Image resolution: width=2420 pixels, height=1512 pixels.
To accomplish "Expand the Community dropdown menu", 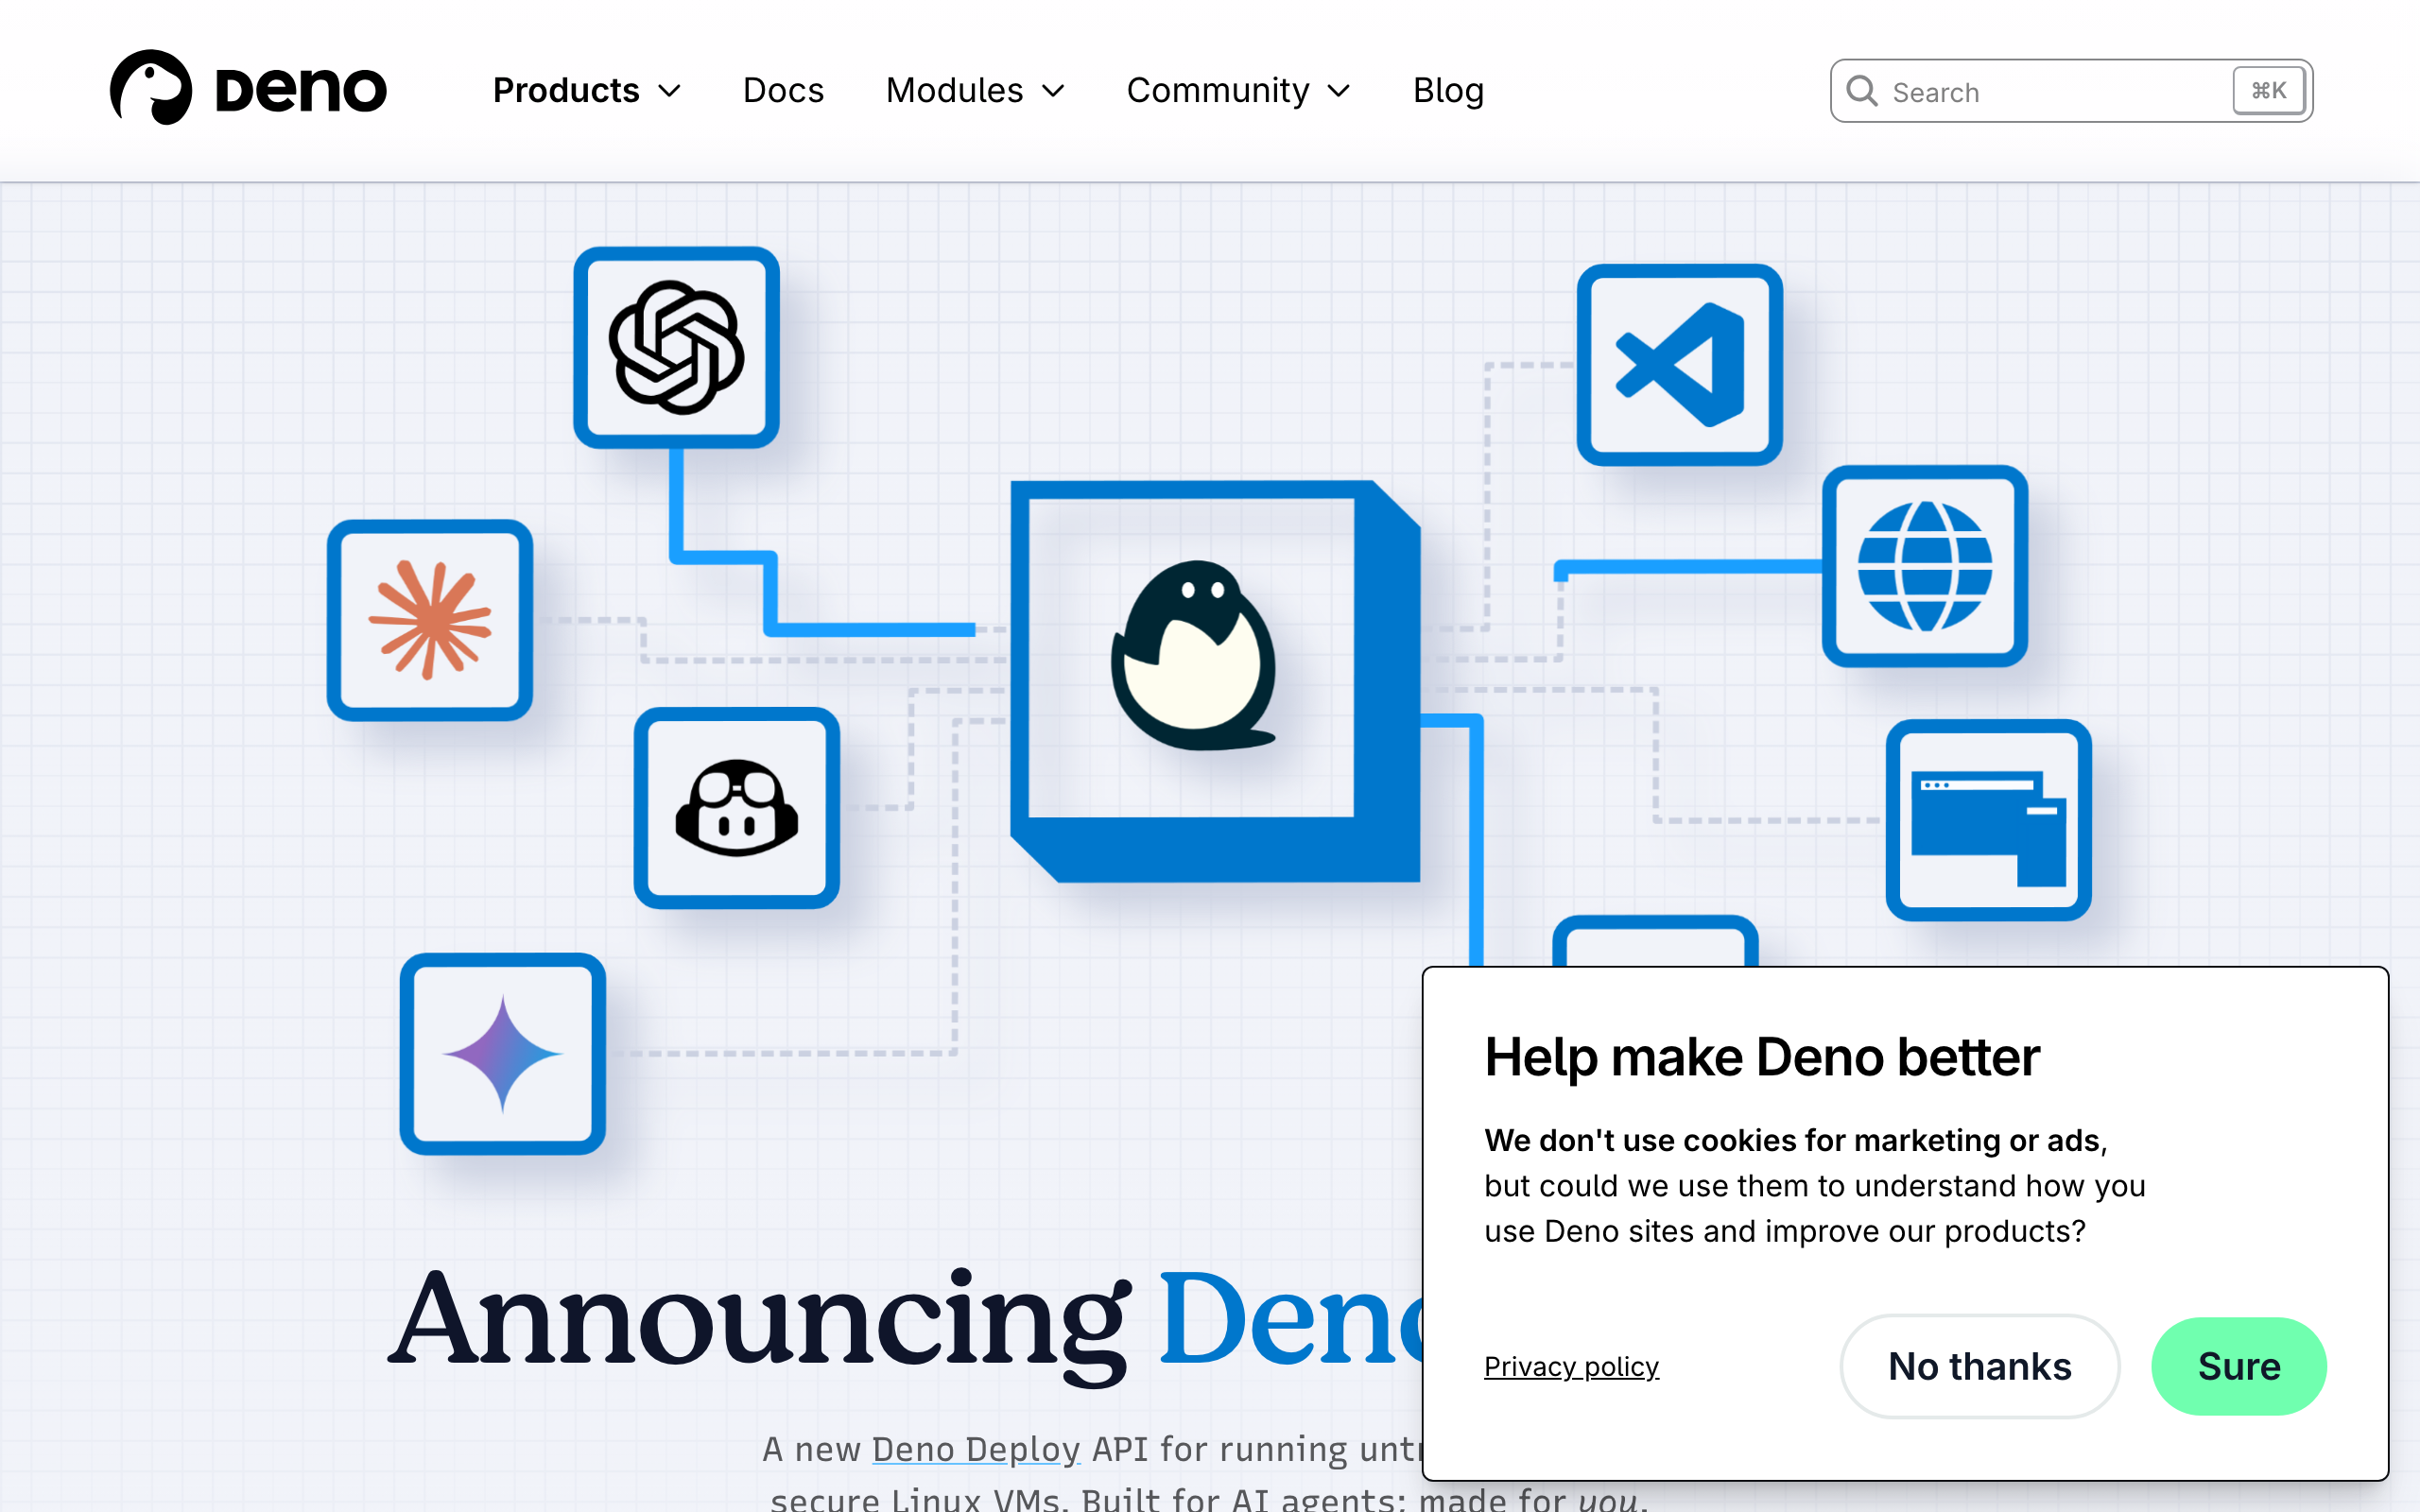I will pos(1238,90).
